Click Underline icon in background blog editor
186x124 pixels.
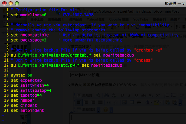136,95
